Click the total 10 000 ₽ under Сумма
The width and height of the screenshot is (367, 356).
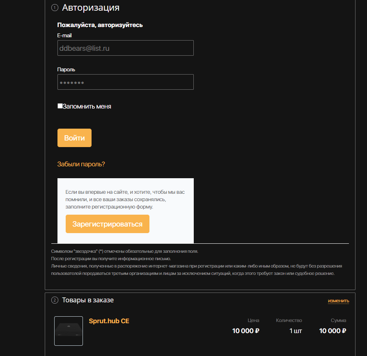pos(333,331)
